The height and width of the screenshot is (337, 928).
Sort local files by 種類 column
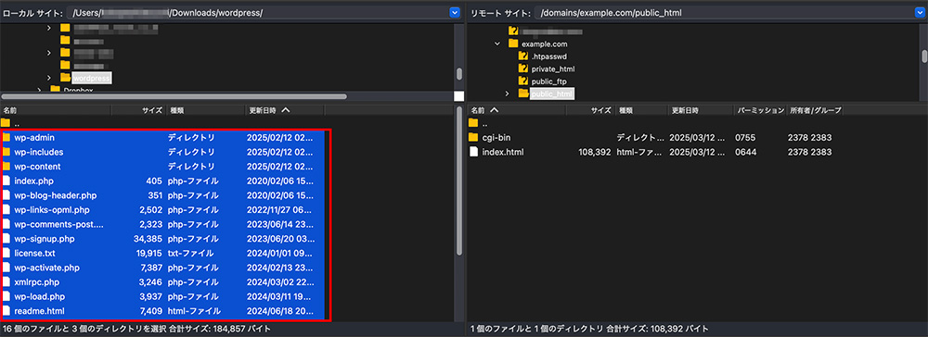coord(205,110)
